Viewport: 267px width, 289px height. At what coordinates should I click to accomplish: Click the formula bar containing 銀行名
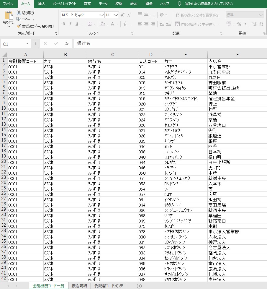pos(170,44)
